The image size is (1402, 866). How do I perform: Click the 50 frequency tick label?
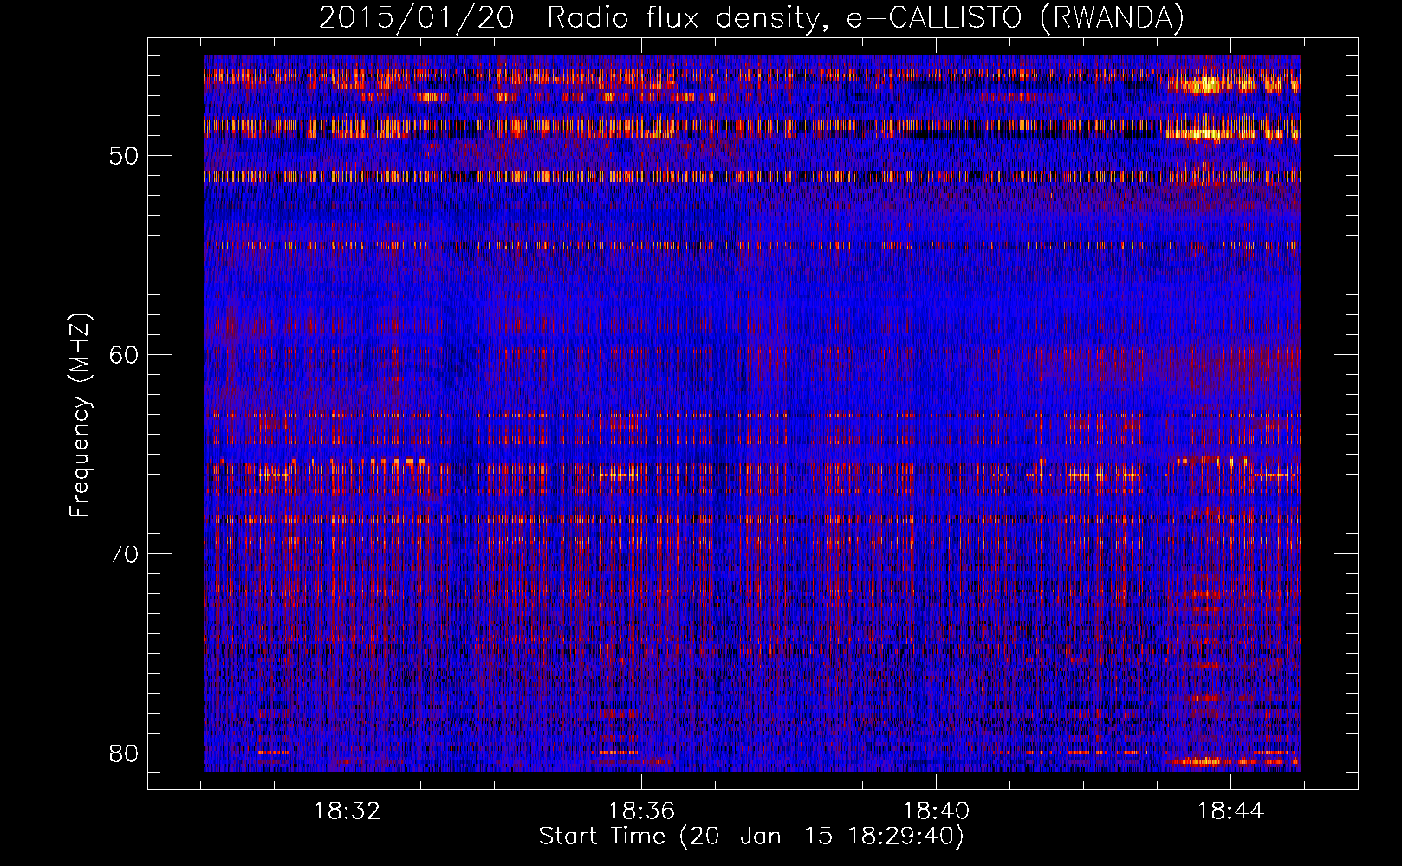(x=125, y=157)
